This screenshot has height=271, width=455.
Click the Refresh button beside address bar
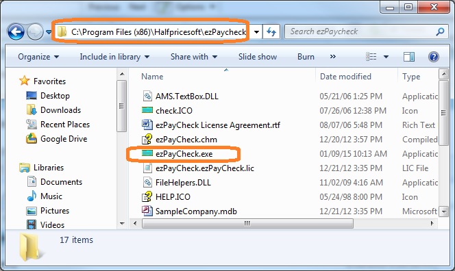click(x=271, y=31)
